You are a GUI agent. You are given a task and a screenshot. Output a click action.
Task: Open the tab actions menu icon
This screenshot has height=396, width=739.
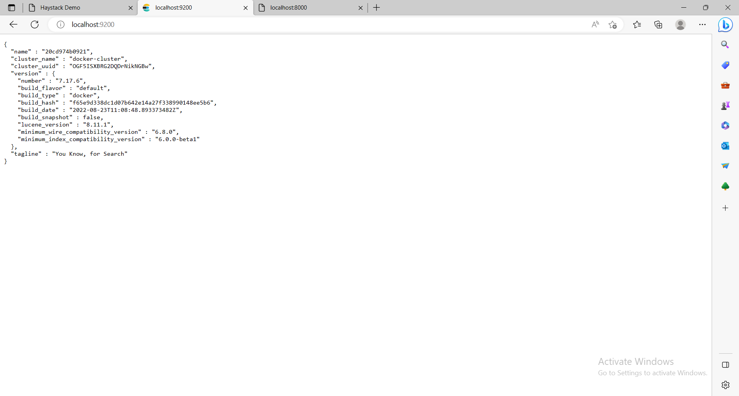click(x=12, y=8)
